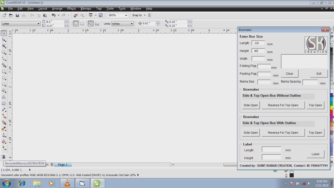Expand the Snap to dropdown

[x=145, y=15]
